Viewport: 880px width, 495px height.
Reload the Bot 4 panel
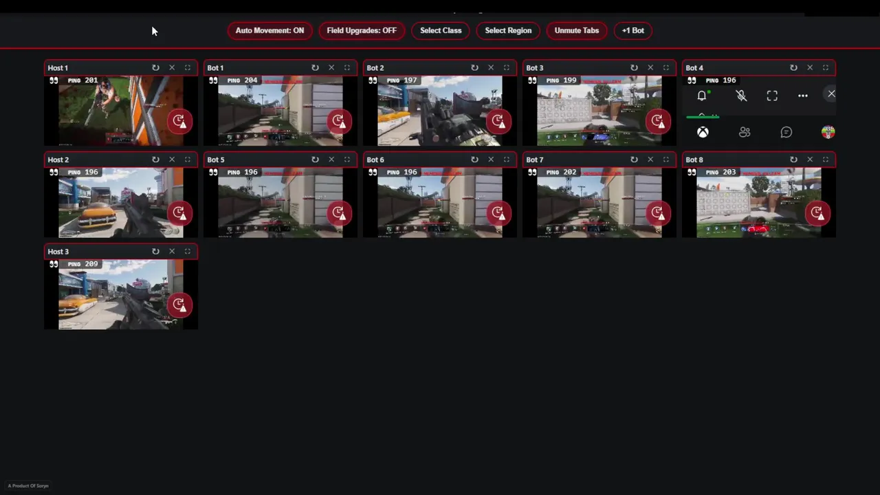793,67
